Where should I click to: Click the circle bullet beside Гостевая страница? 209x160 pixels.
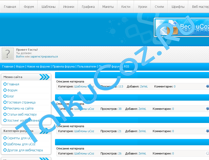5,102
